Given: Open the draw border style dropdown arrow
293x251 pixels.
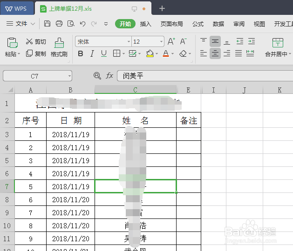Looking at the screenshot, I should coord(140,54).
